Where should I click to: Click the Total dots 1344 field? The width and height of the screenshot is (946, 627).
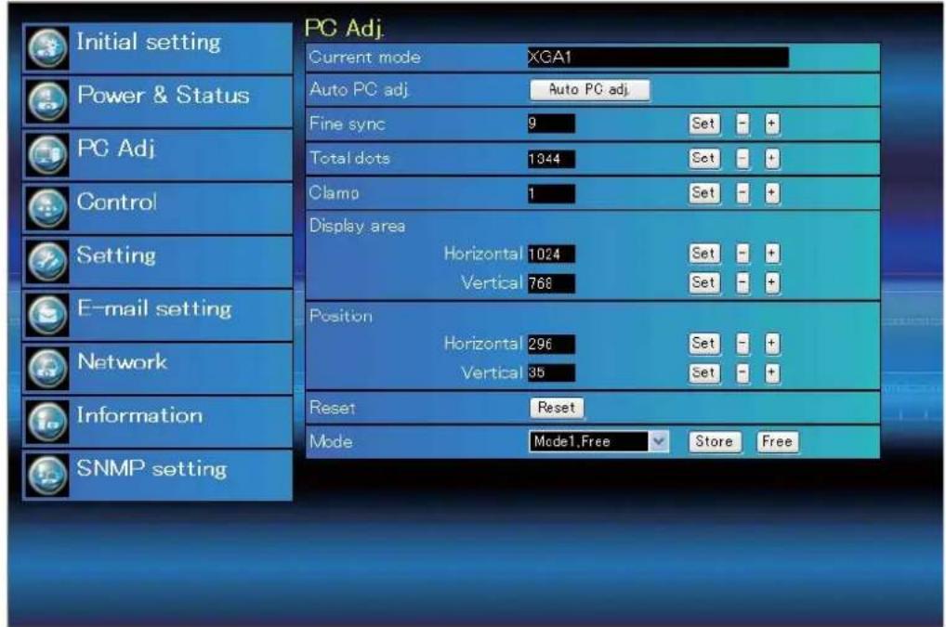point(551,159)
